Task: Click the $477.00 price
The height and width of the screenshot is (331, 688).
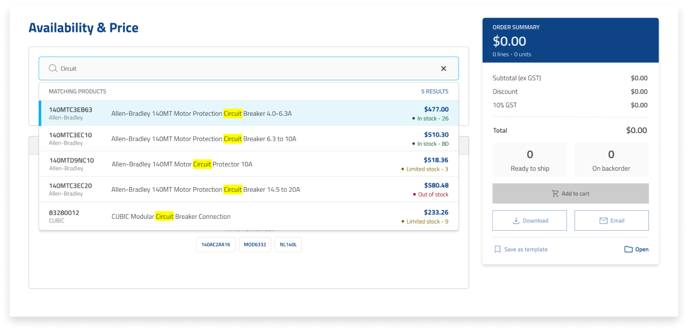Action: click(436, 110)
